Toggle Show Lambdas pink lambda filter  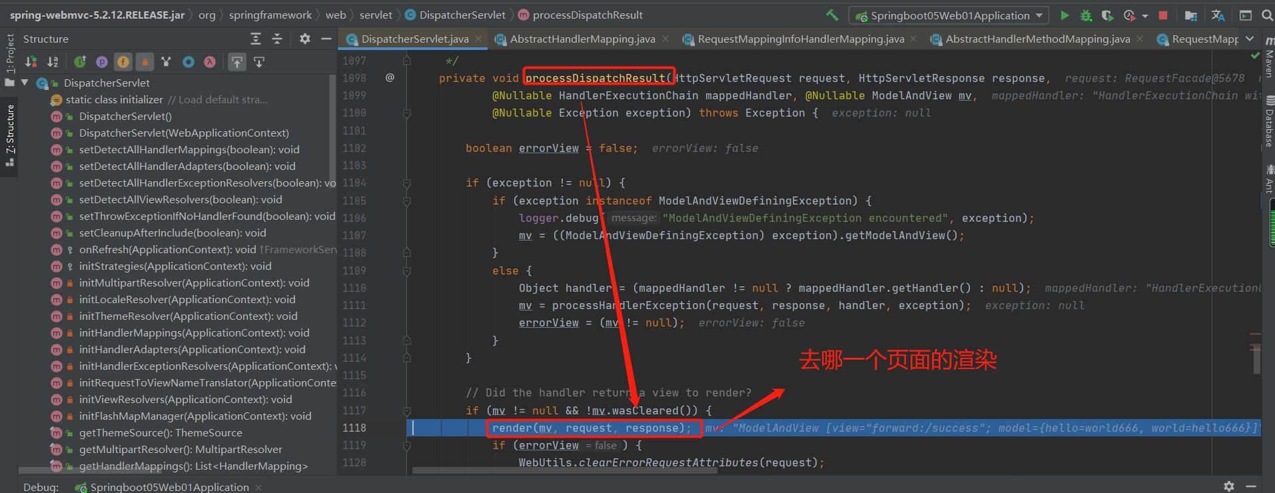(210, 62)
